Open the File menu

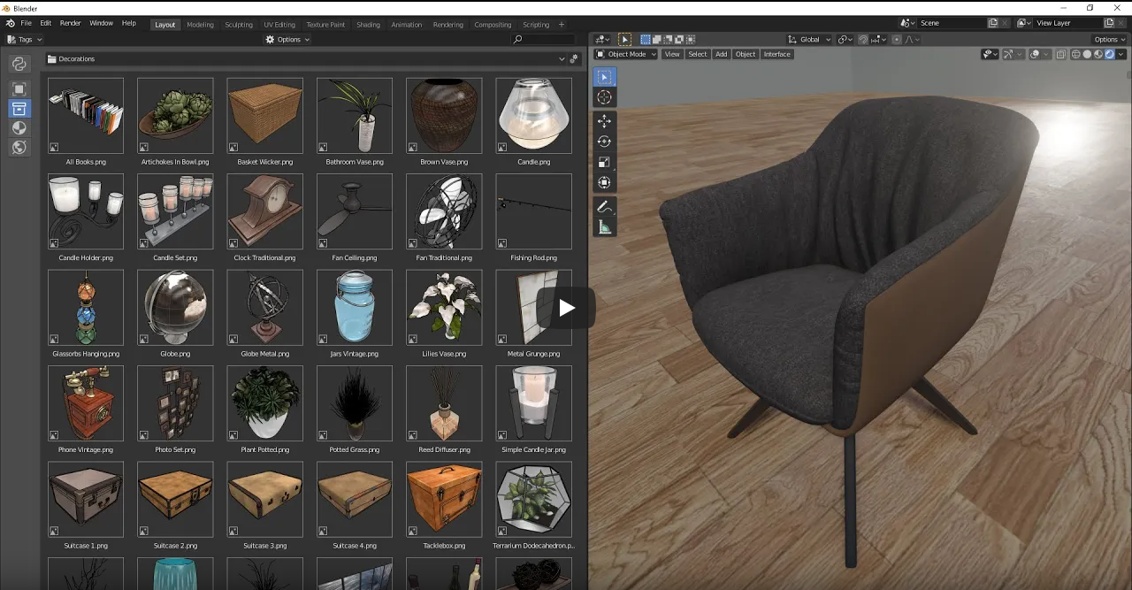click(26, 23)
